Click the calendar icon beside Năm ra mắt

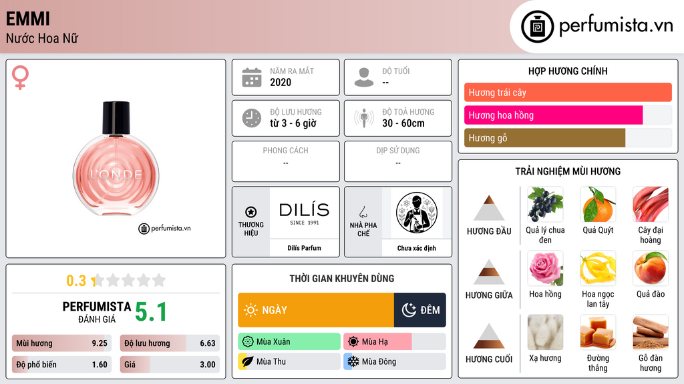252,77
